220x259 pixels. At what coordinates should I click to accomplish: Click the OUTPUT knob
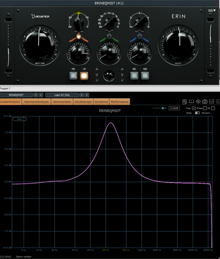click(179, 45)
